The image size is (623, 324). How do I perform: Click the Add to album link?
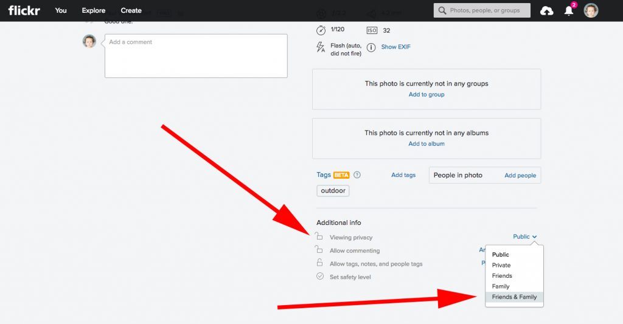[x=426, y=144]
